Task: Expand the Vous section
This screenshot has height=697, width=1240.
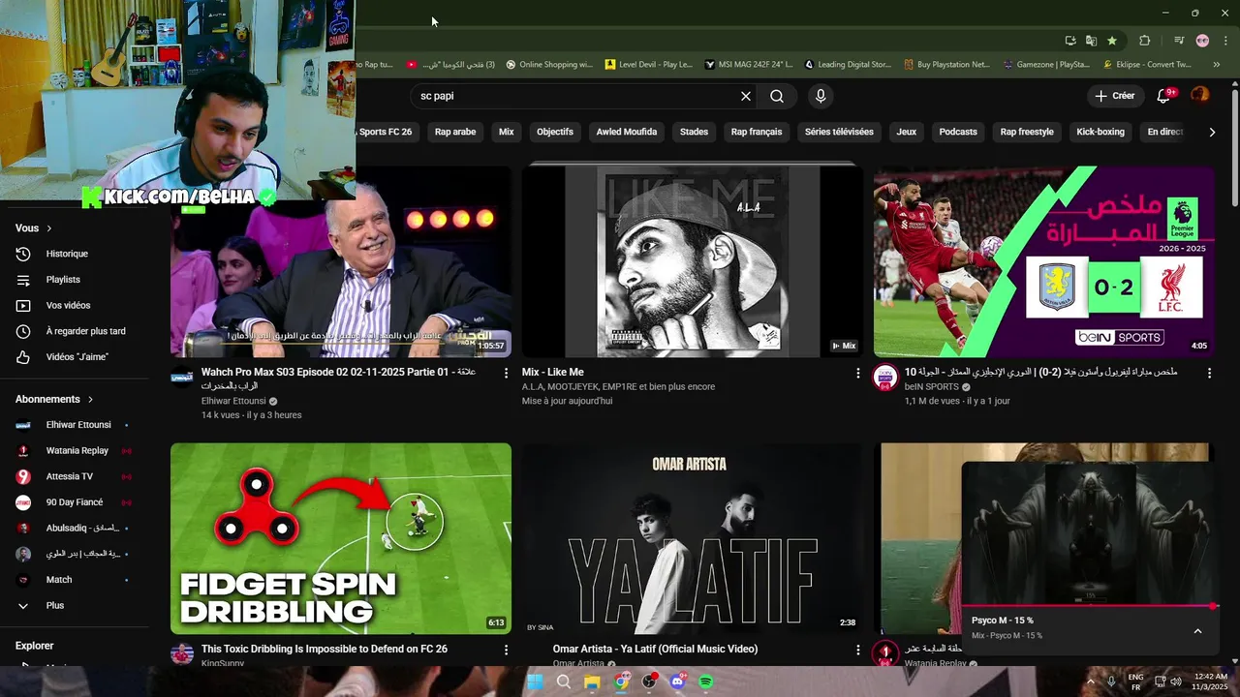Action: pyautogui.click(x=34, y=228)
